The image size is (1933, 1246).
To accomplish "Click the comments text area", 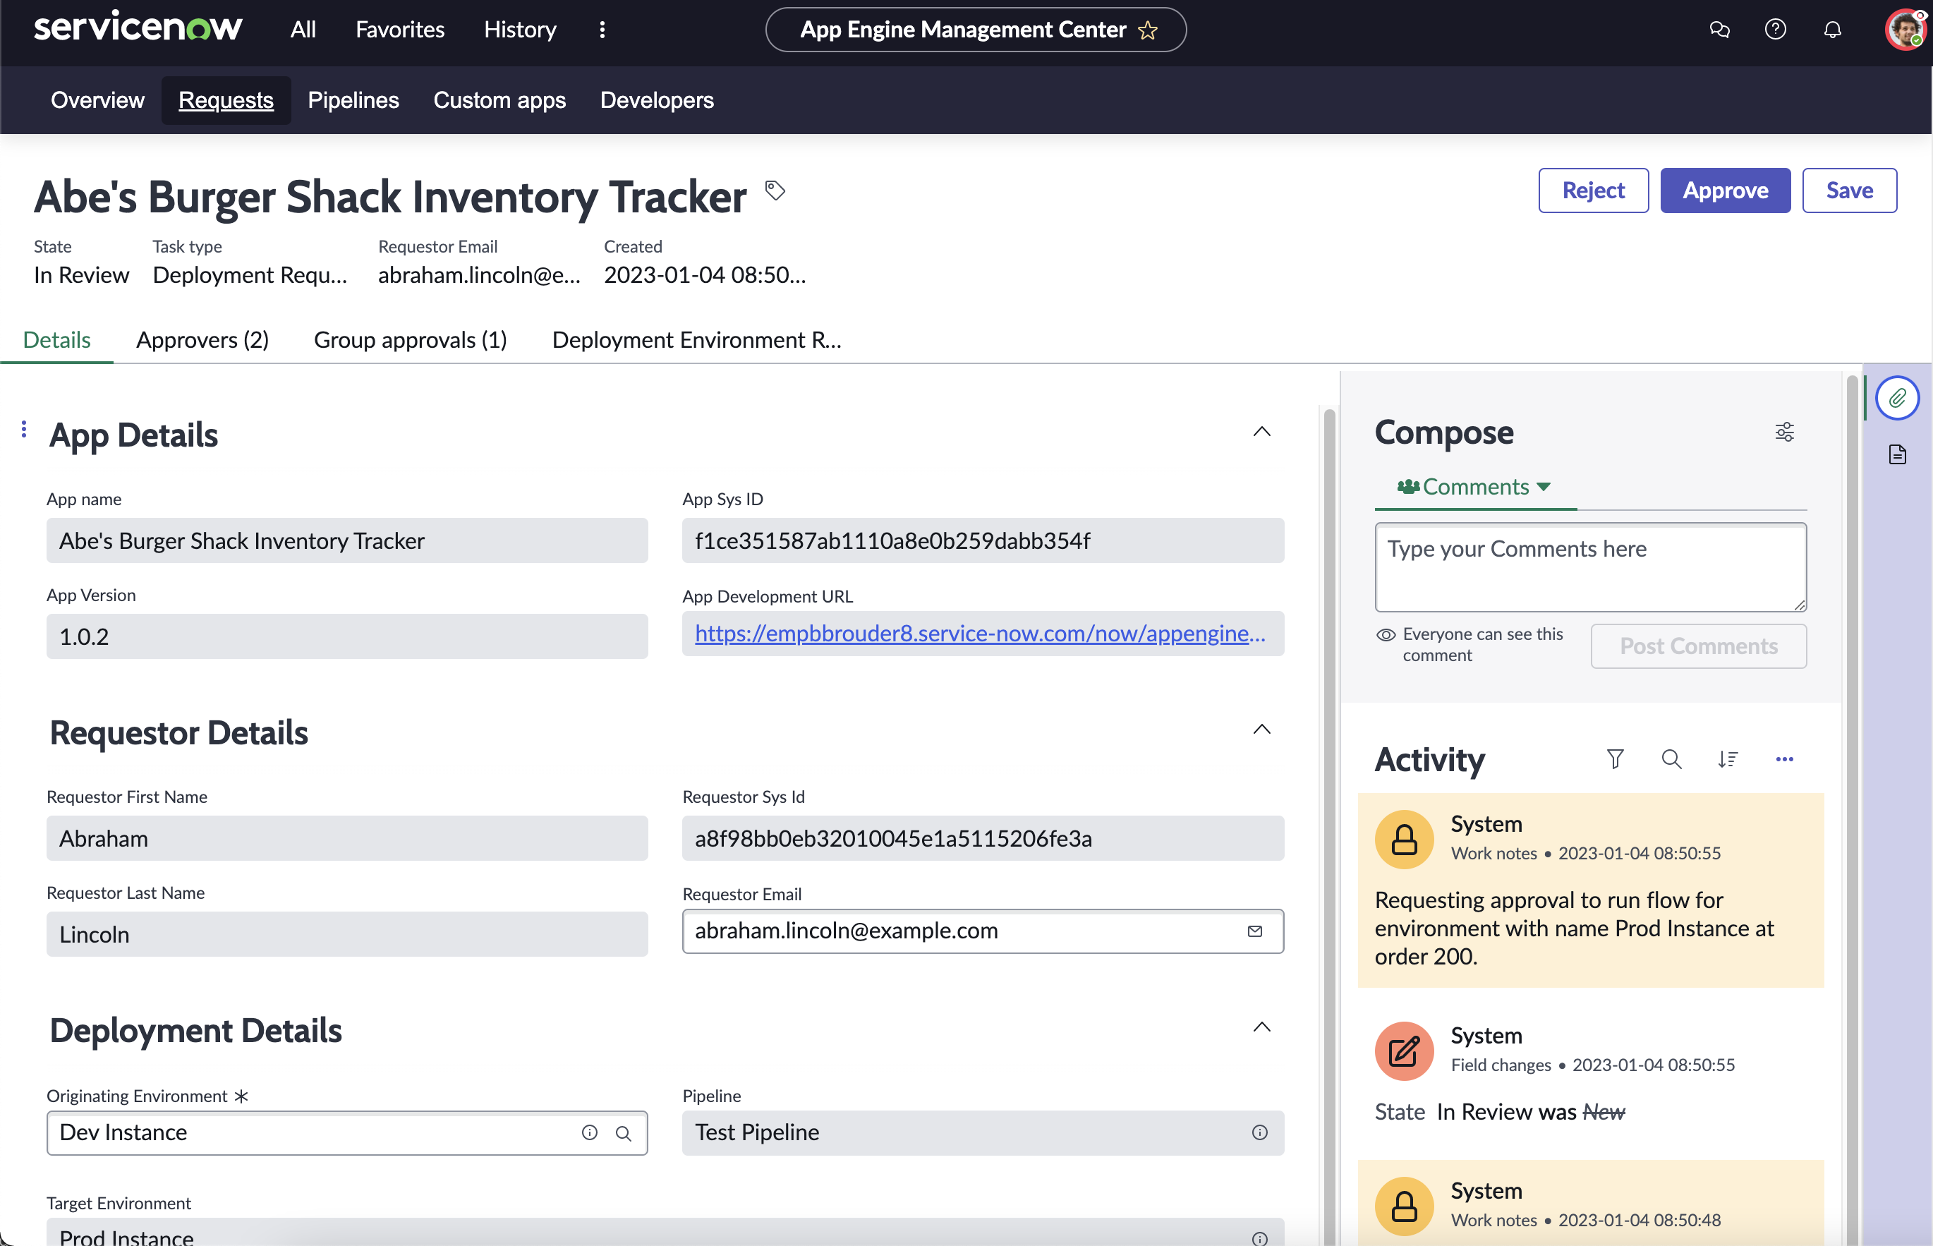I will point(1591,567).
